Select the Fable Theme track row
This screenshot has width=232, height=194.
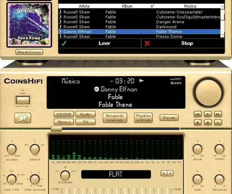[x=139, y=32]
